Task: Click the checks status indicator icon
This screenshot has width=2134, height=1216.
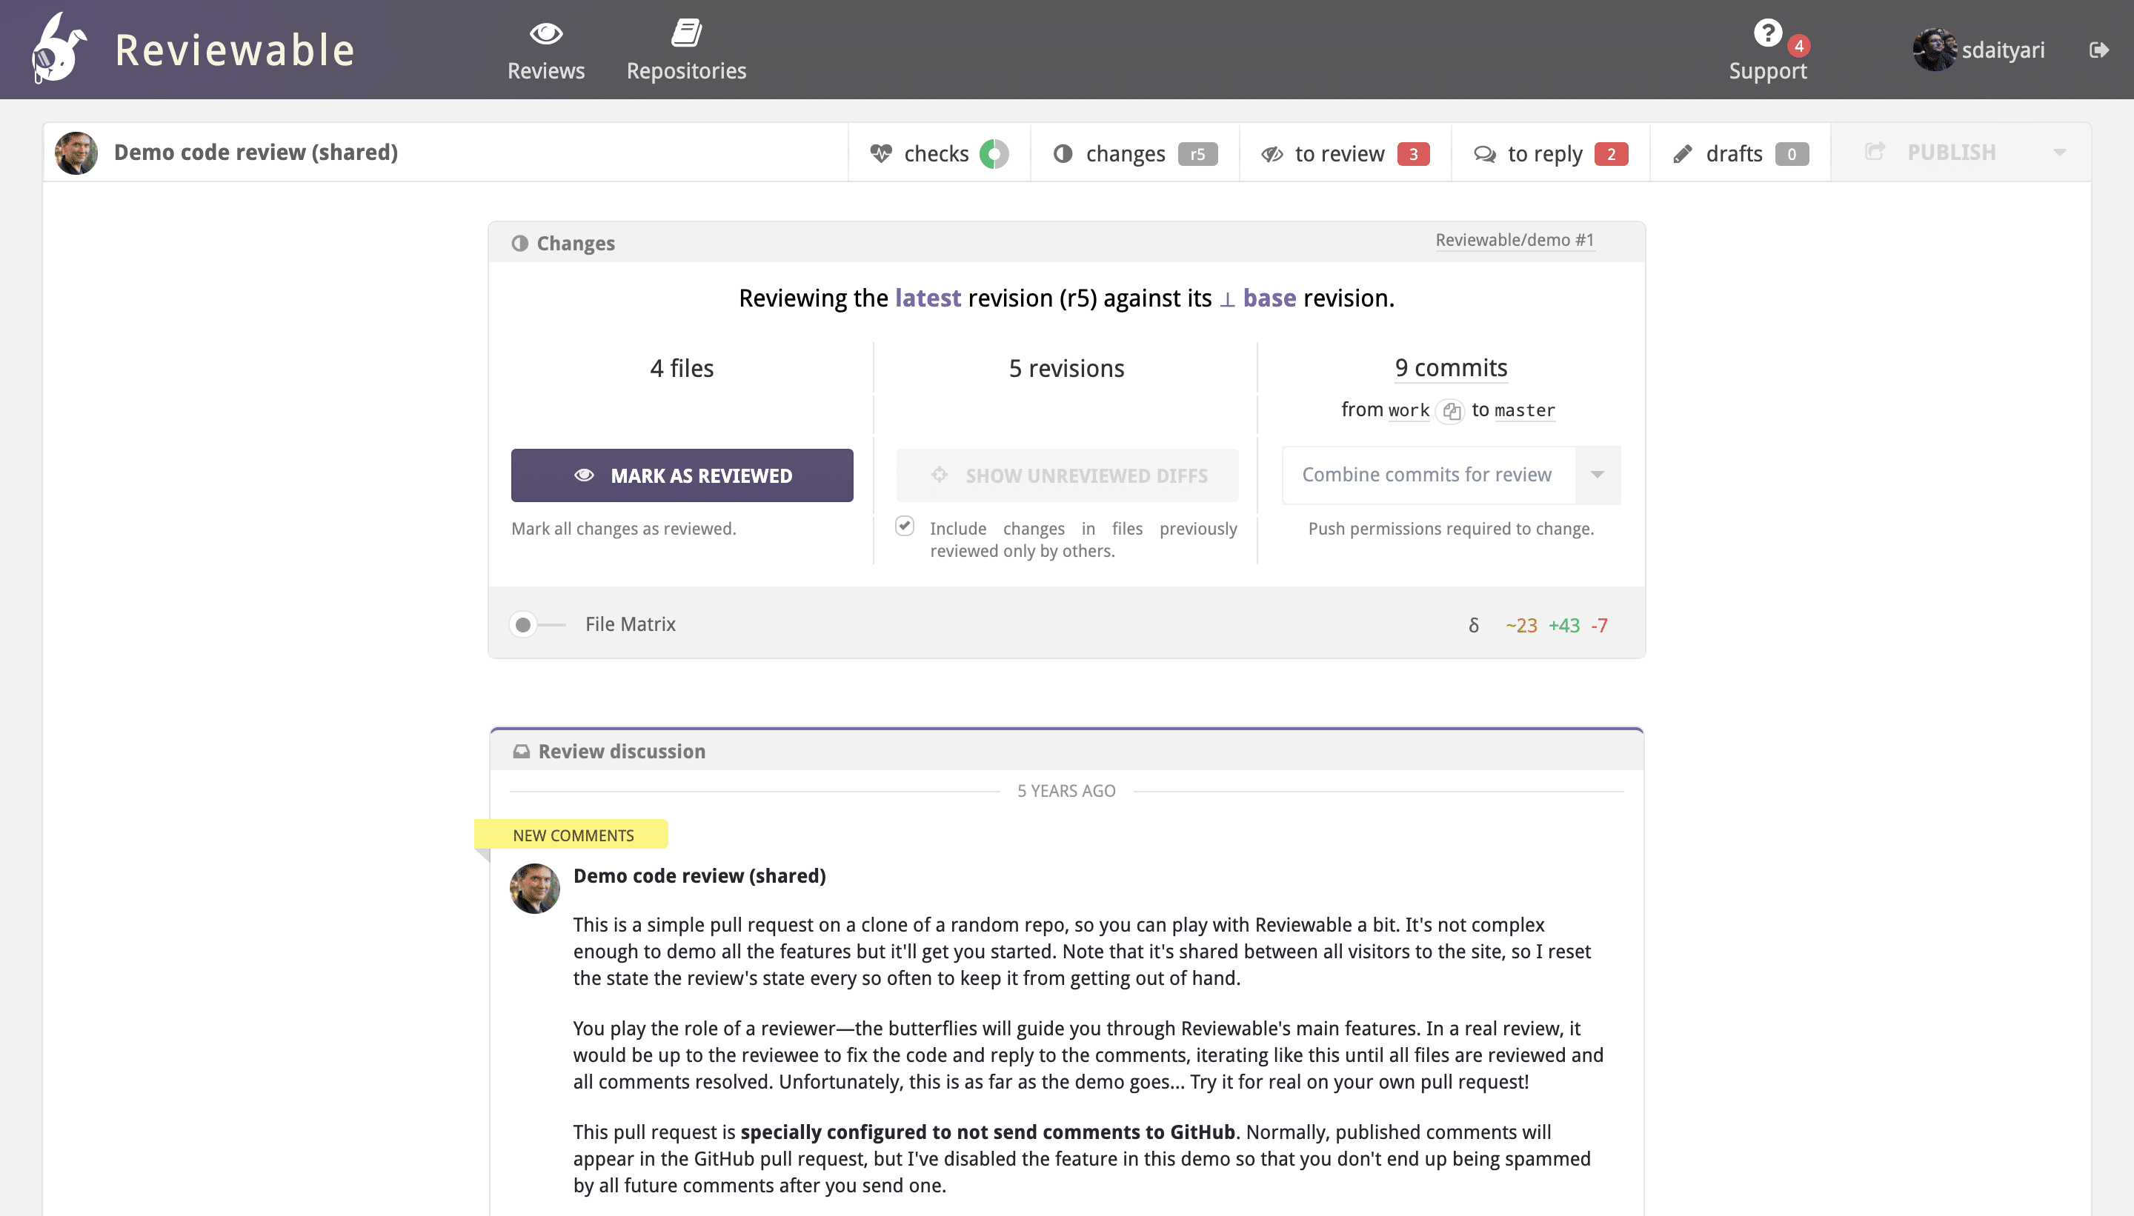Action: [994, 151]
